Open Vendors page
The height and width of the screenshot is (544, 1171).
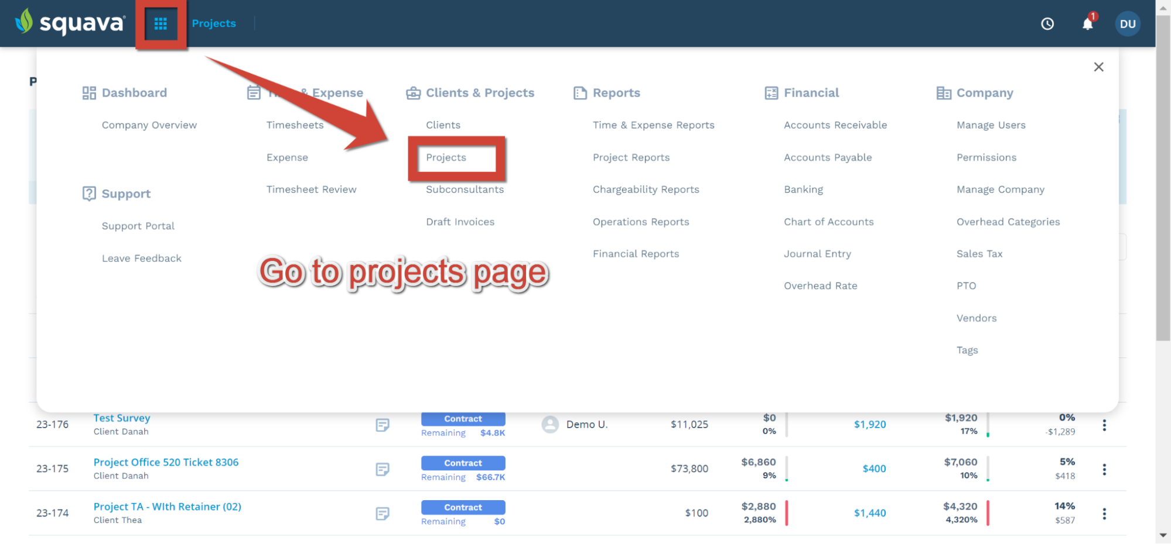(x=976, y=318)
